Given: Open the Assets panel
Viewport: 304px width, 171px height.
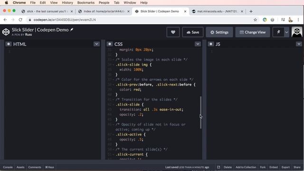Looking at the screenshot, I should coord(20,167).
